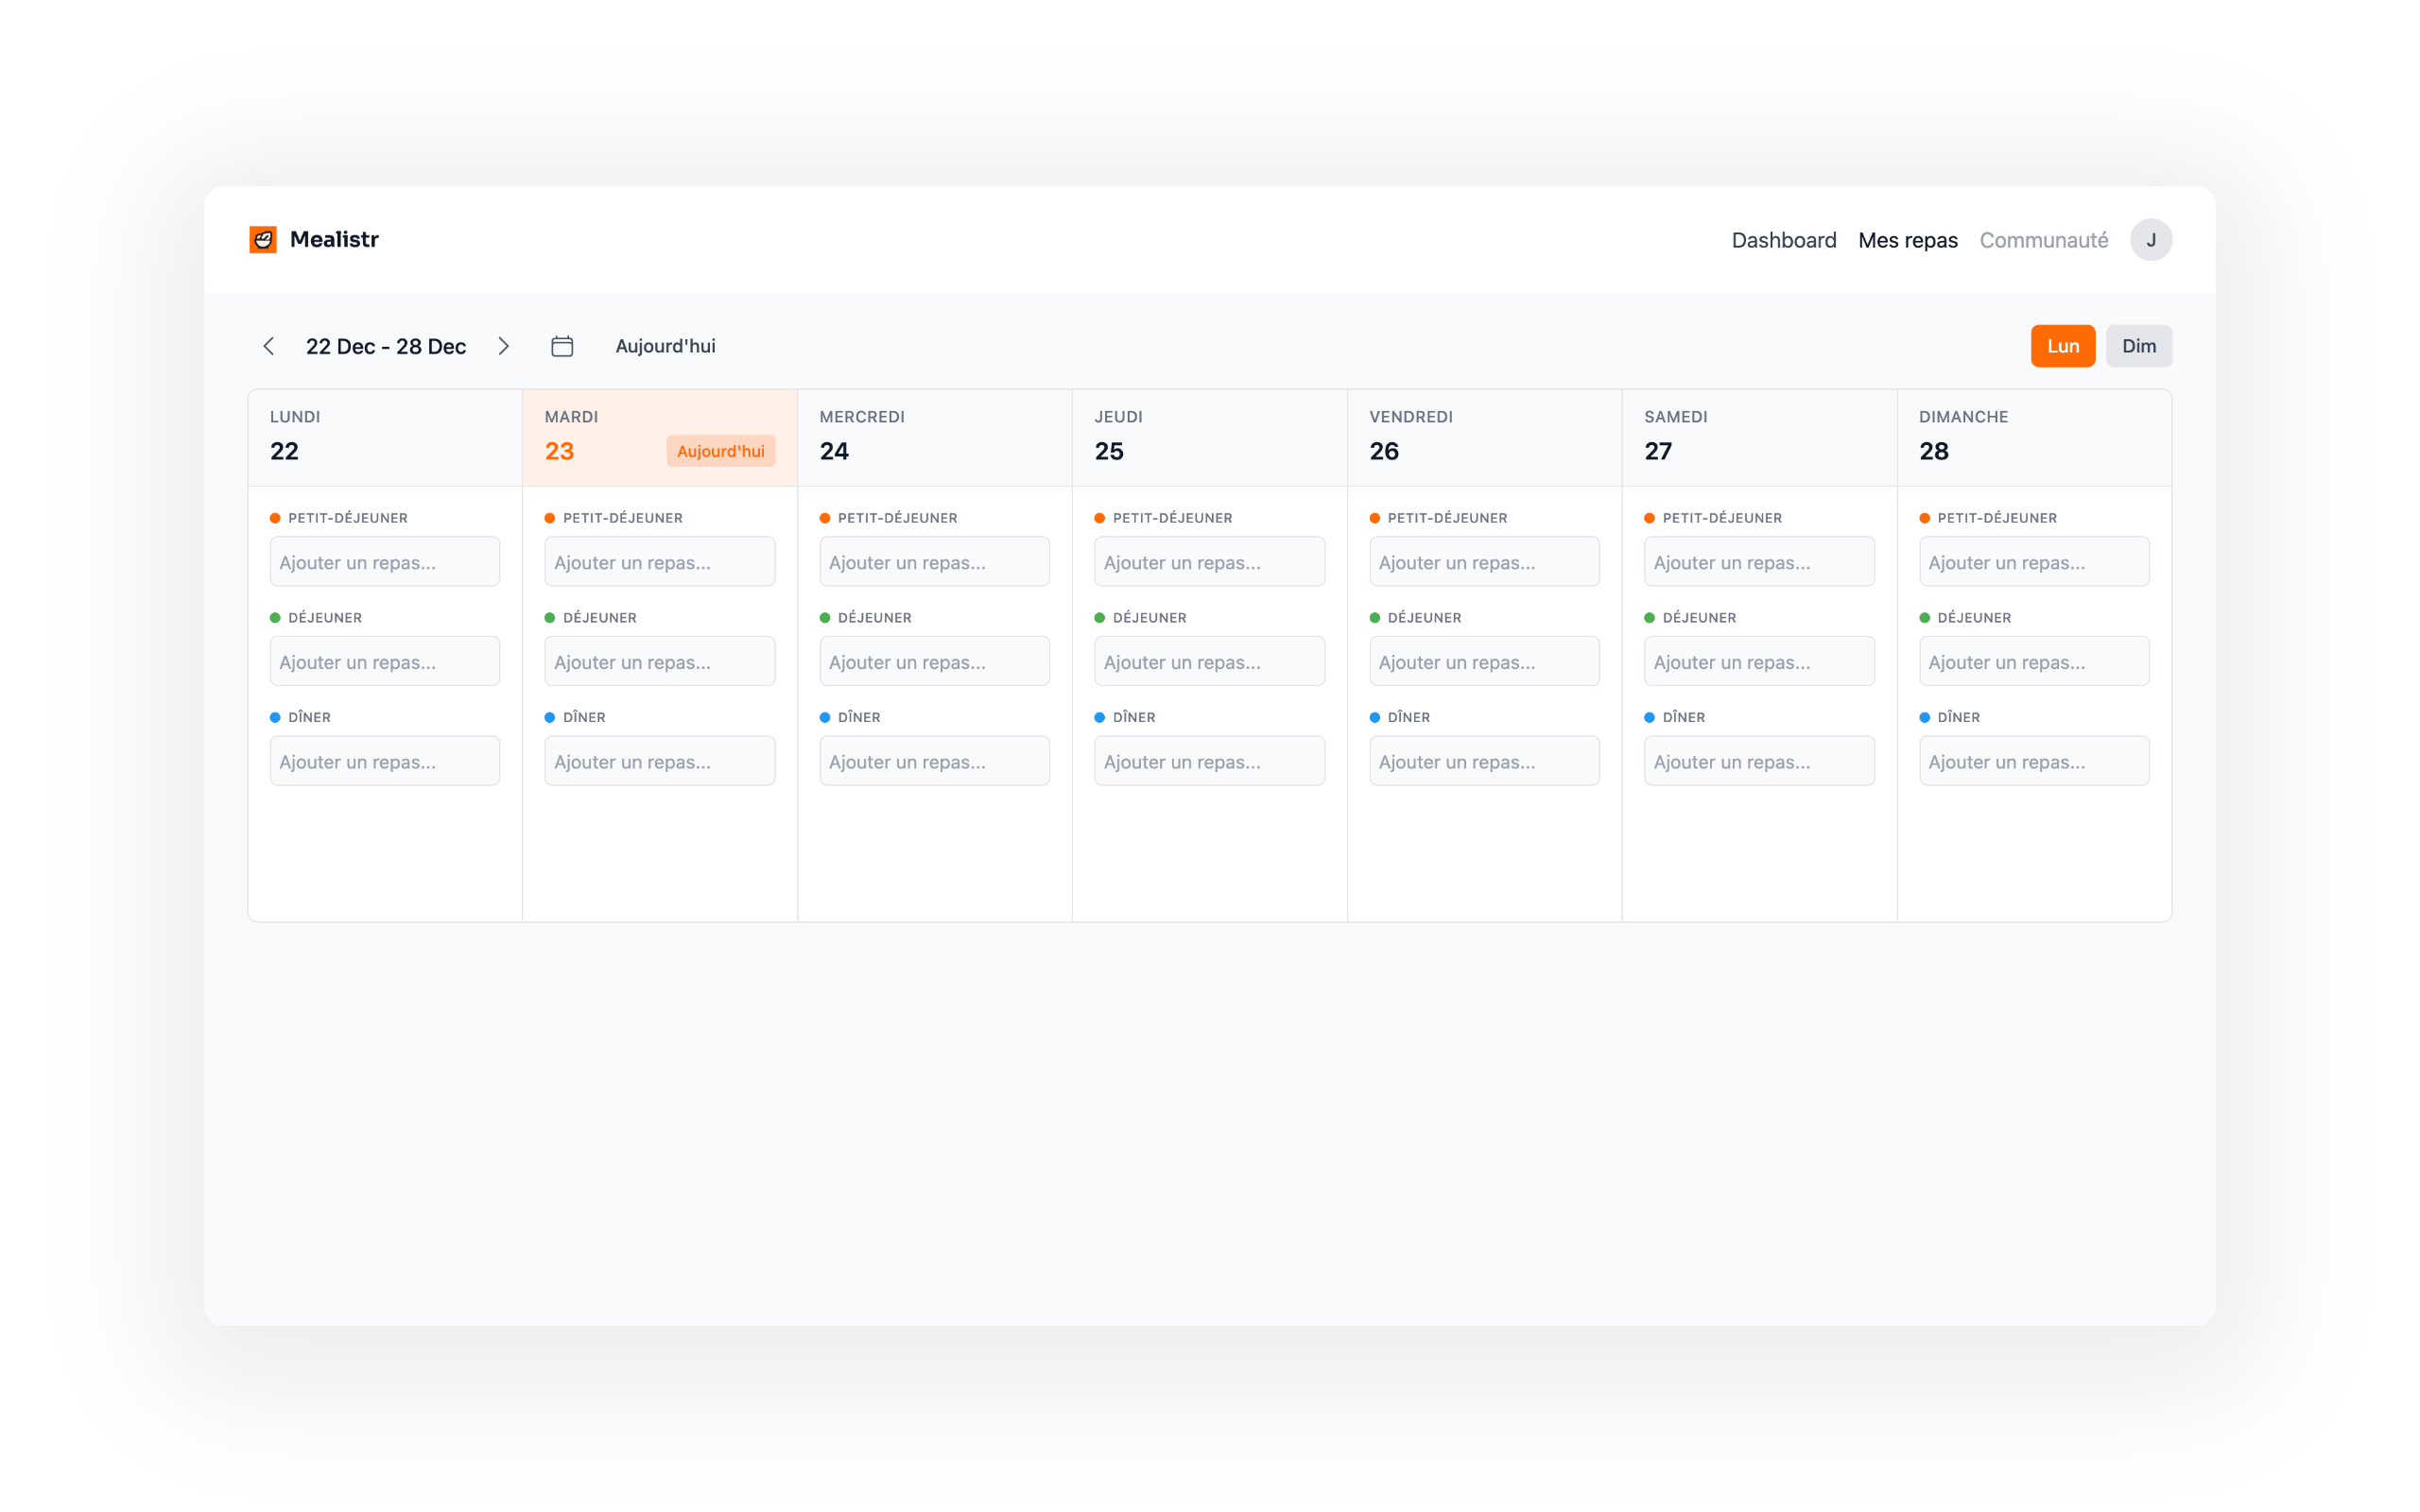
Task: Add a Lundi petit-déjeuner meal
Action: 385,562
